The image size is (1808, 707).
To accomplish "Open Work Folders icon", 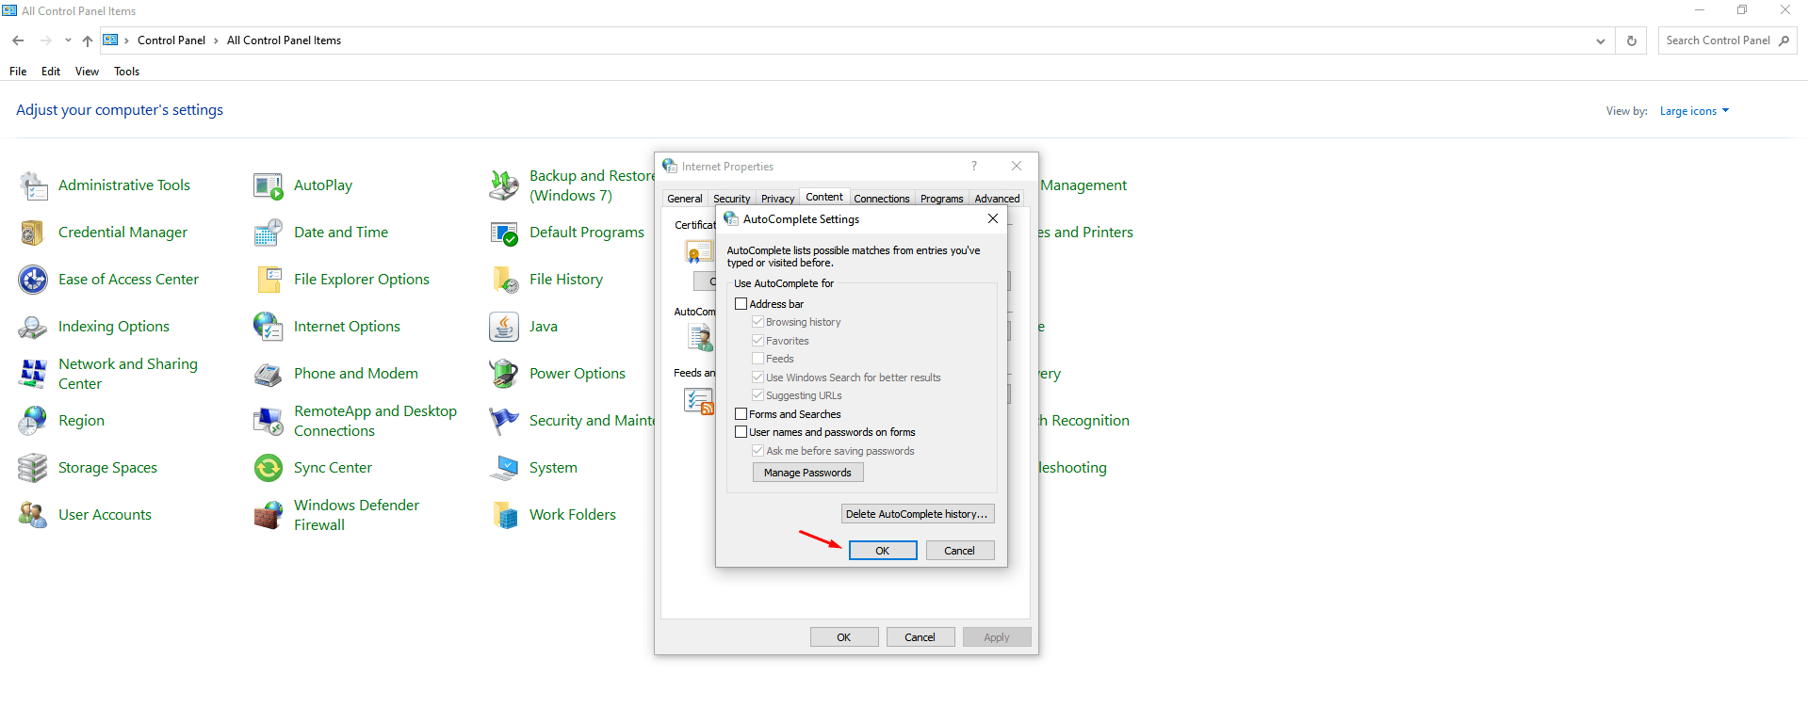I will [x=504, y=515].
